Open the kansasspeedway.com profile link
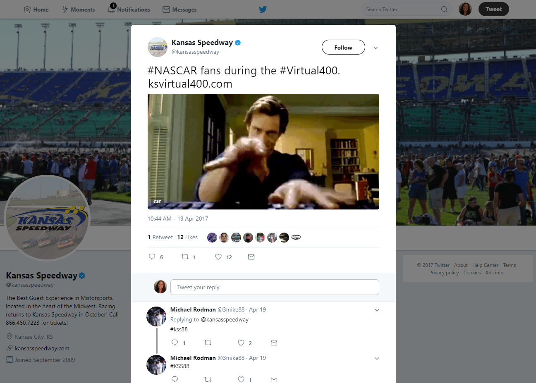The height and width of the screenshot is (383, 536). point(42,348)
